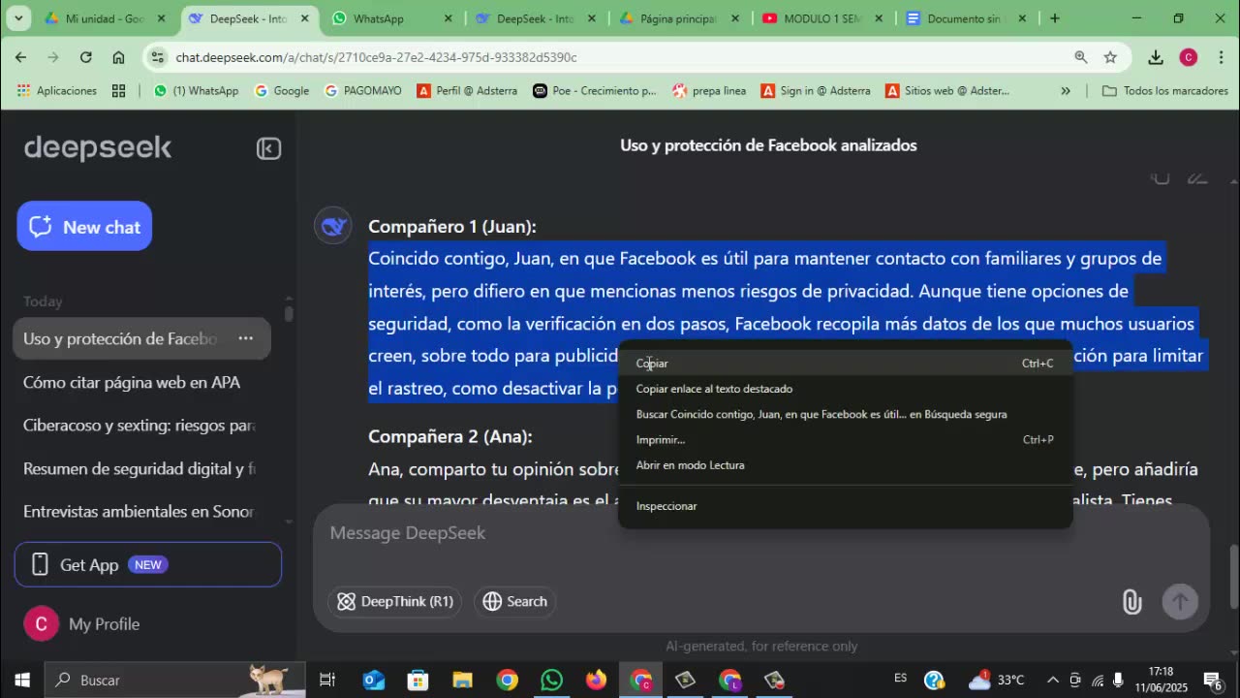Switch to Documento sin título tab

[x=966, y=18]
